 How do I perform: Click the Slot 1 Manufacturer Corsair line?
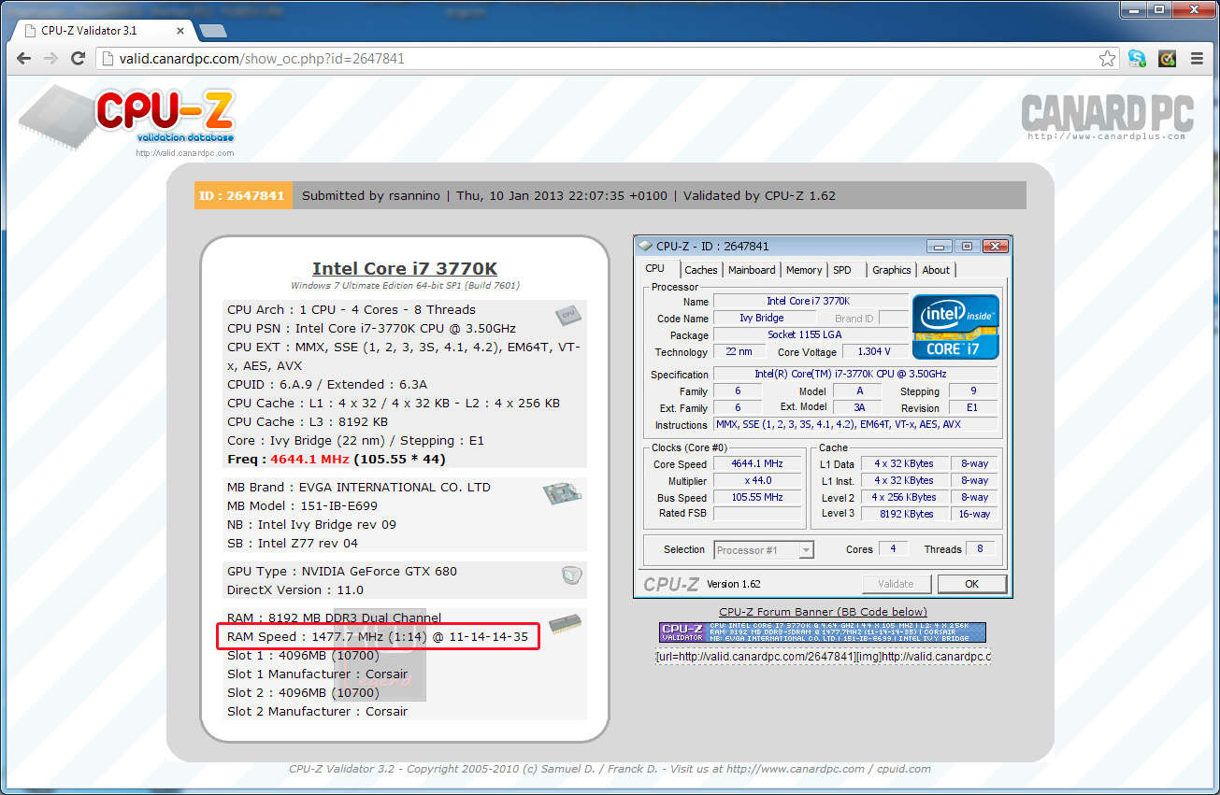318,674
